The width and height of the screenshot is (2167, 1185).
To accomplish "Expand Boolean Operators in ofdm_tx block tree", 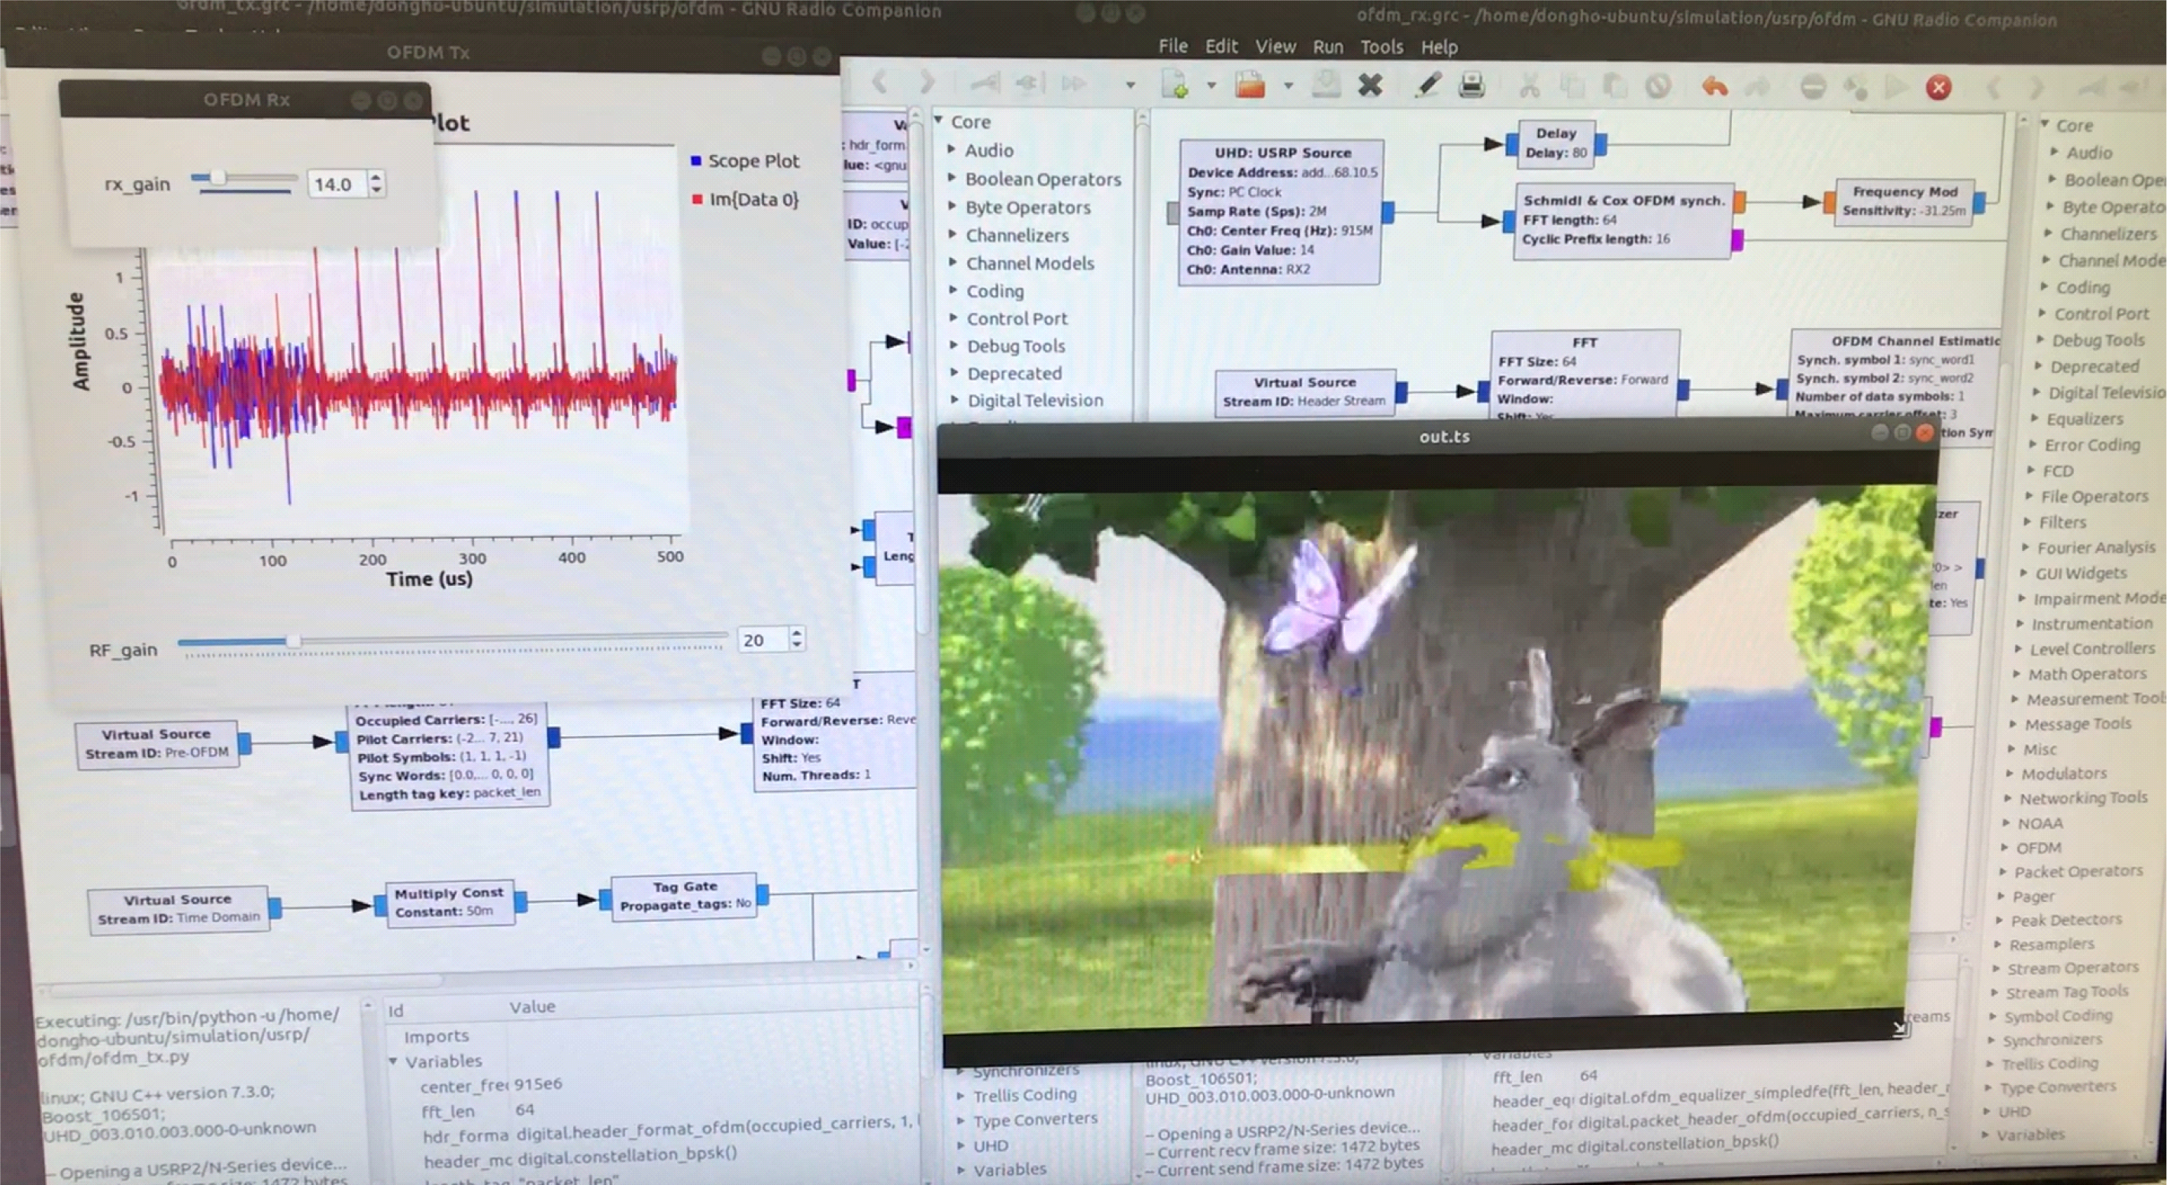I will point(951,178).
